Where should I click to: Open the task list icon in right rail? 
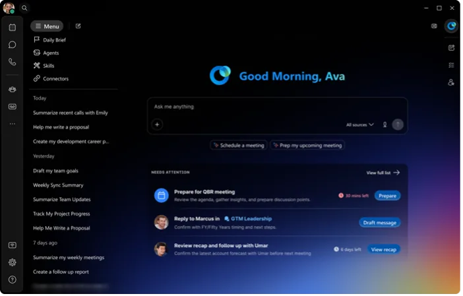click(x=451, y=65)
